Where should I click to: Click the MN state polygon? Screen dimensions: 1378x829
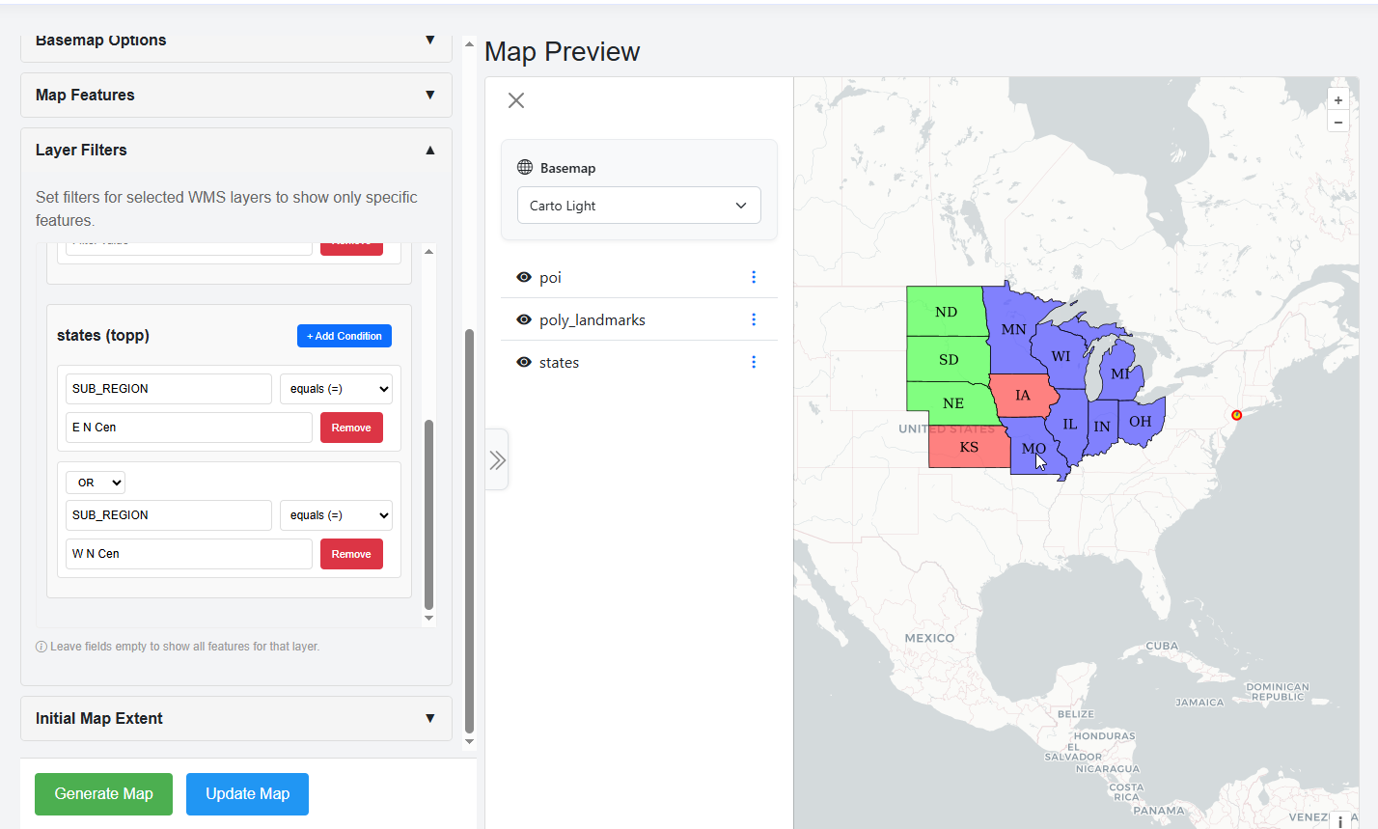(1013, 329)
